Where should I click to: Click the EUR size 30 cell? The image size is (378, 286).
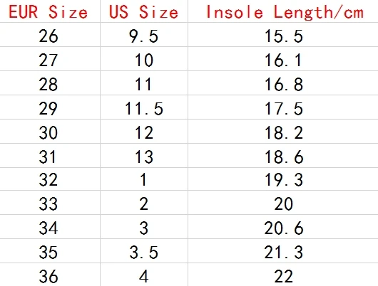[x=50, y=132]
